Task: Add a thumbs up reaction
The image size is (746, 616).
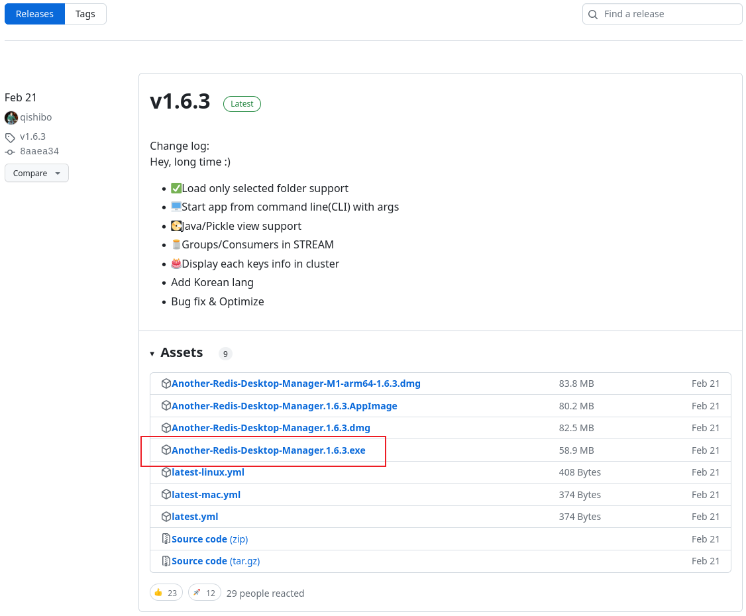Action: click(166, 593)
